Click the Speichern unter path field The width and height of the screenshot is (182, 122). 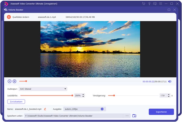(x=74, y=116)
